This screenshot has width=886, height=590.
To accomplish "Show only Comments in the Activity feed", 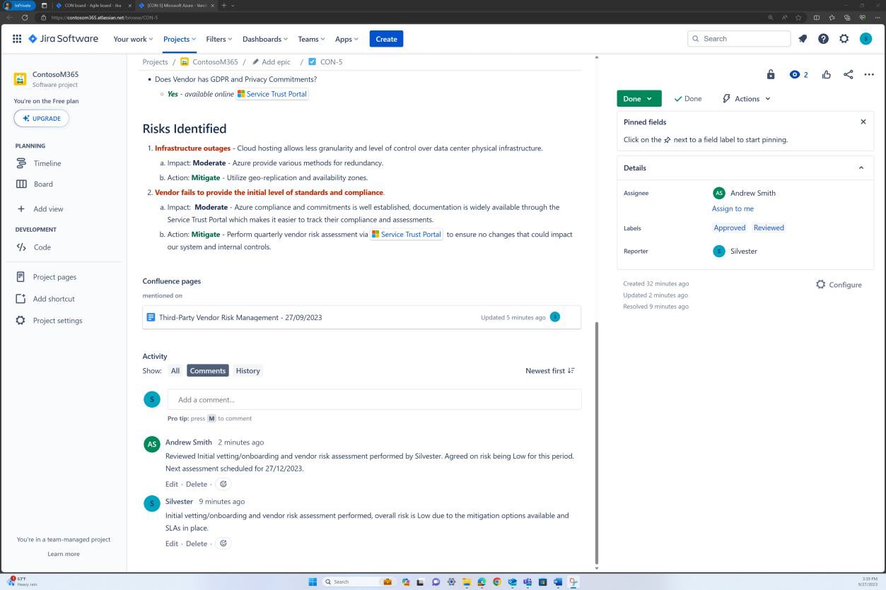I will pos(207,370).
